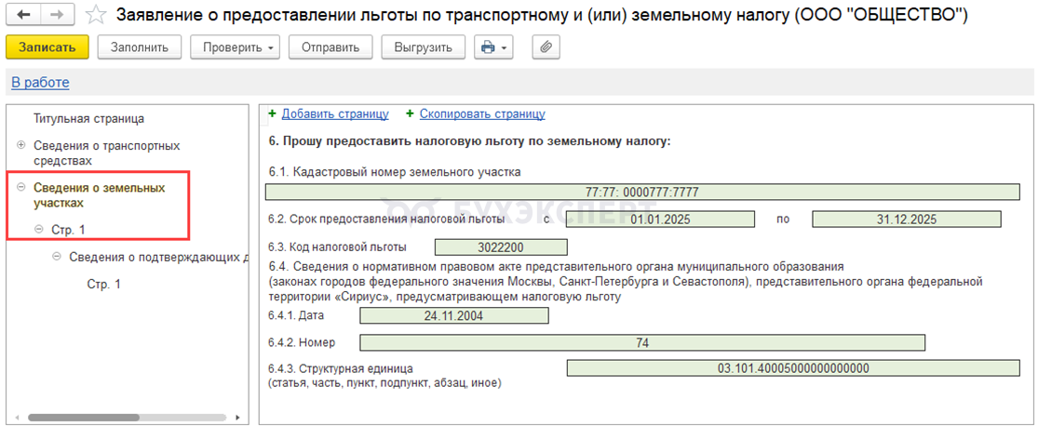Image resolution: width=1038 pixels, height=426 pixels.
Task: Open the printer dropdown button
Action: tap(492, 47)
